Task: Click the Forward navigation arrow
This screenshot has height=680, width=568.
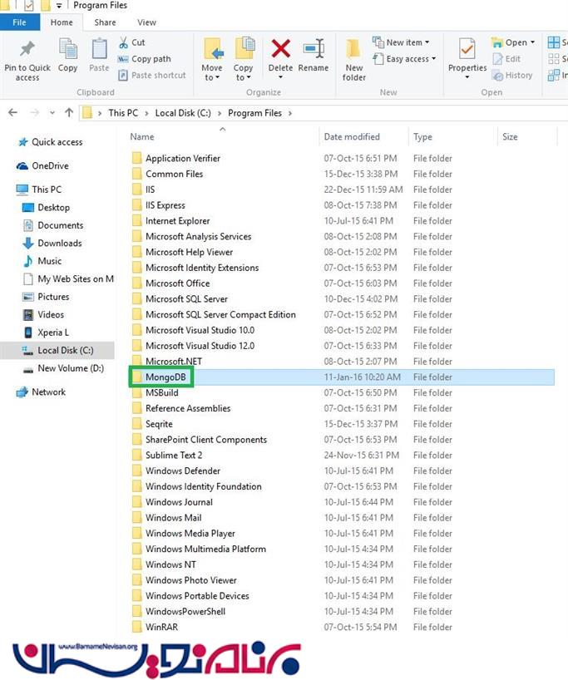Action: (x=35, y=113)
